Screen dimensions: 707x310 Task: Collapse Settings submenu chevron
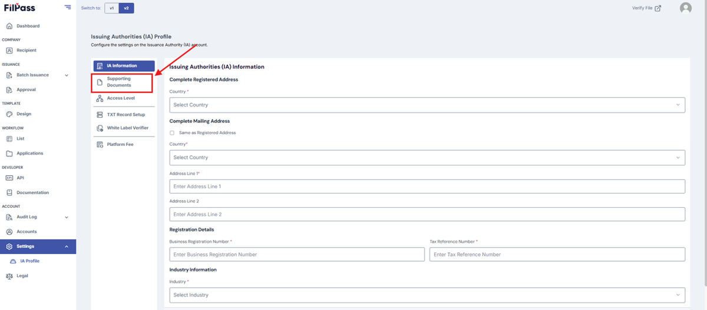(67, 246)
